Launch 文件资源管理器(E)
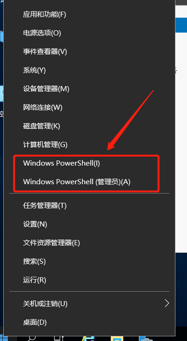 (x=89, y=243)
